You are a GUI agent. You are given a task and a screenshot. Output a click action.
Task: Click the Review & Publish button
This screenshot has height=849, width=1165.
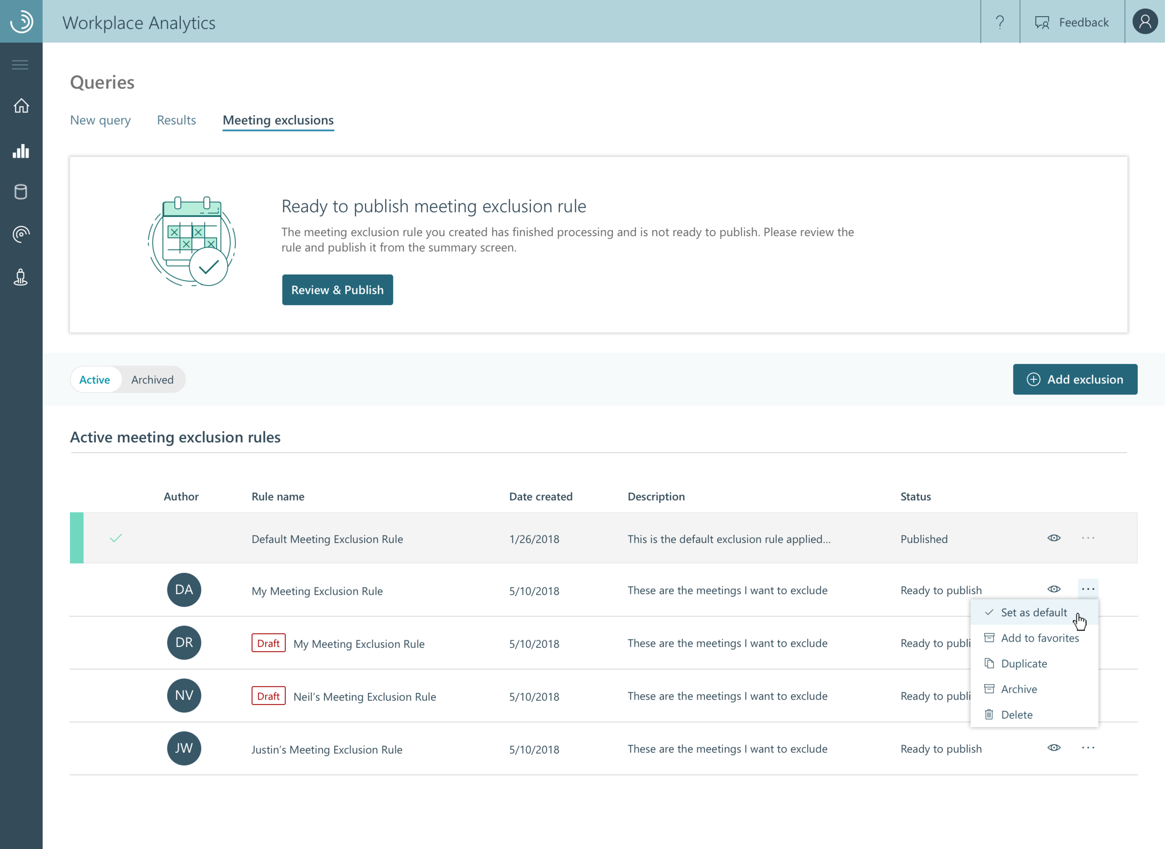[x=337, y=289]
